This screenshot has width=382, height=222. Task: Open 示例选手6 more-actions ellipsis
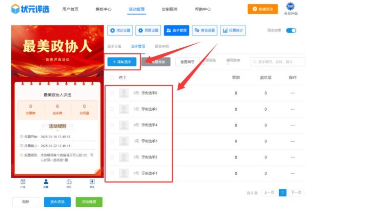[x=292, y=93]
